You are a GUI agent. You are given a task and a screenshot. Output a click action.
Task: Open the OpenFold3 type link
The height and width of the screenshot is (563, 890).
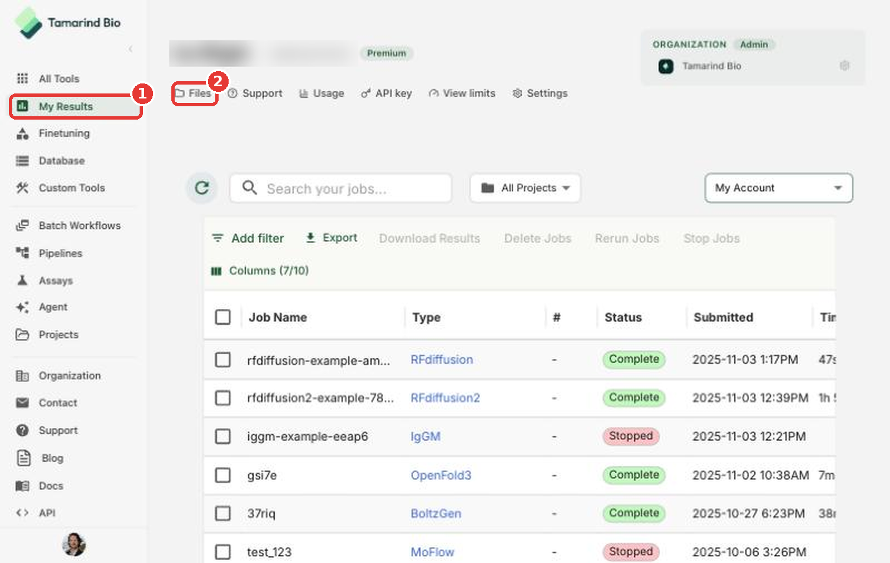click(x=441, y=475)
